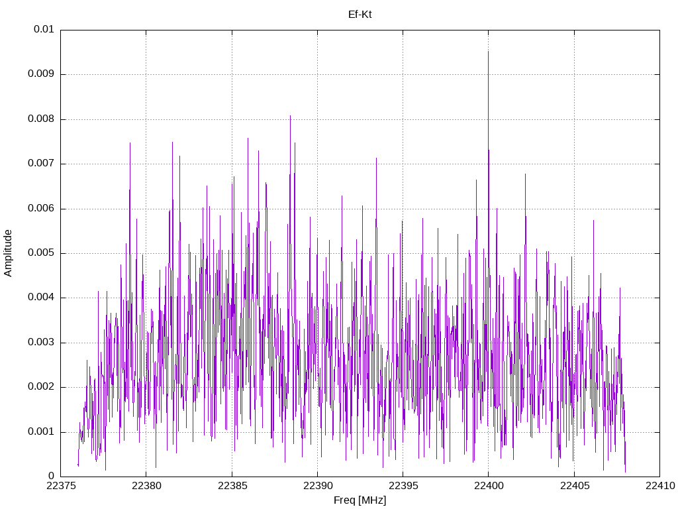Click the tallest spectrum peak near 22400 MHz
678x509 pixels.
488,52
